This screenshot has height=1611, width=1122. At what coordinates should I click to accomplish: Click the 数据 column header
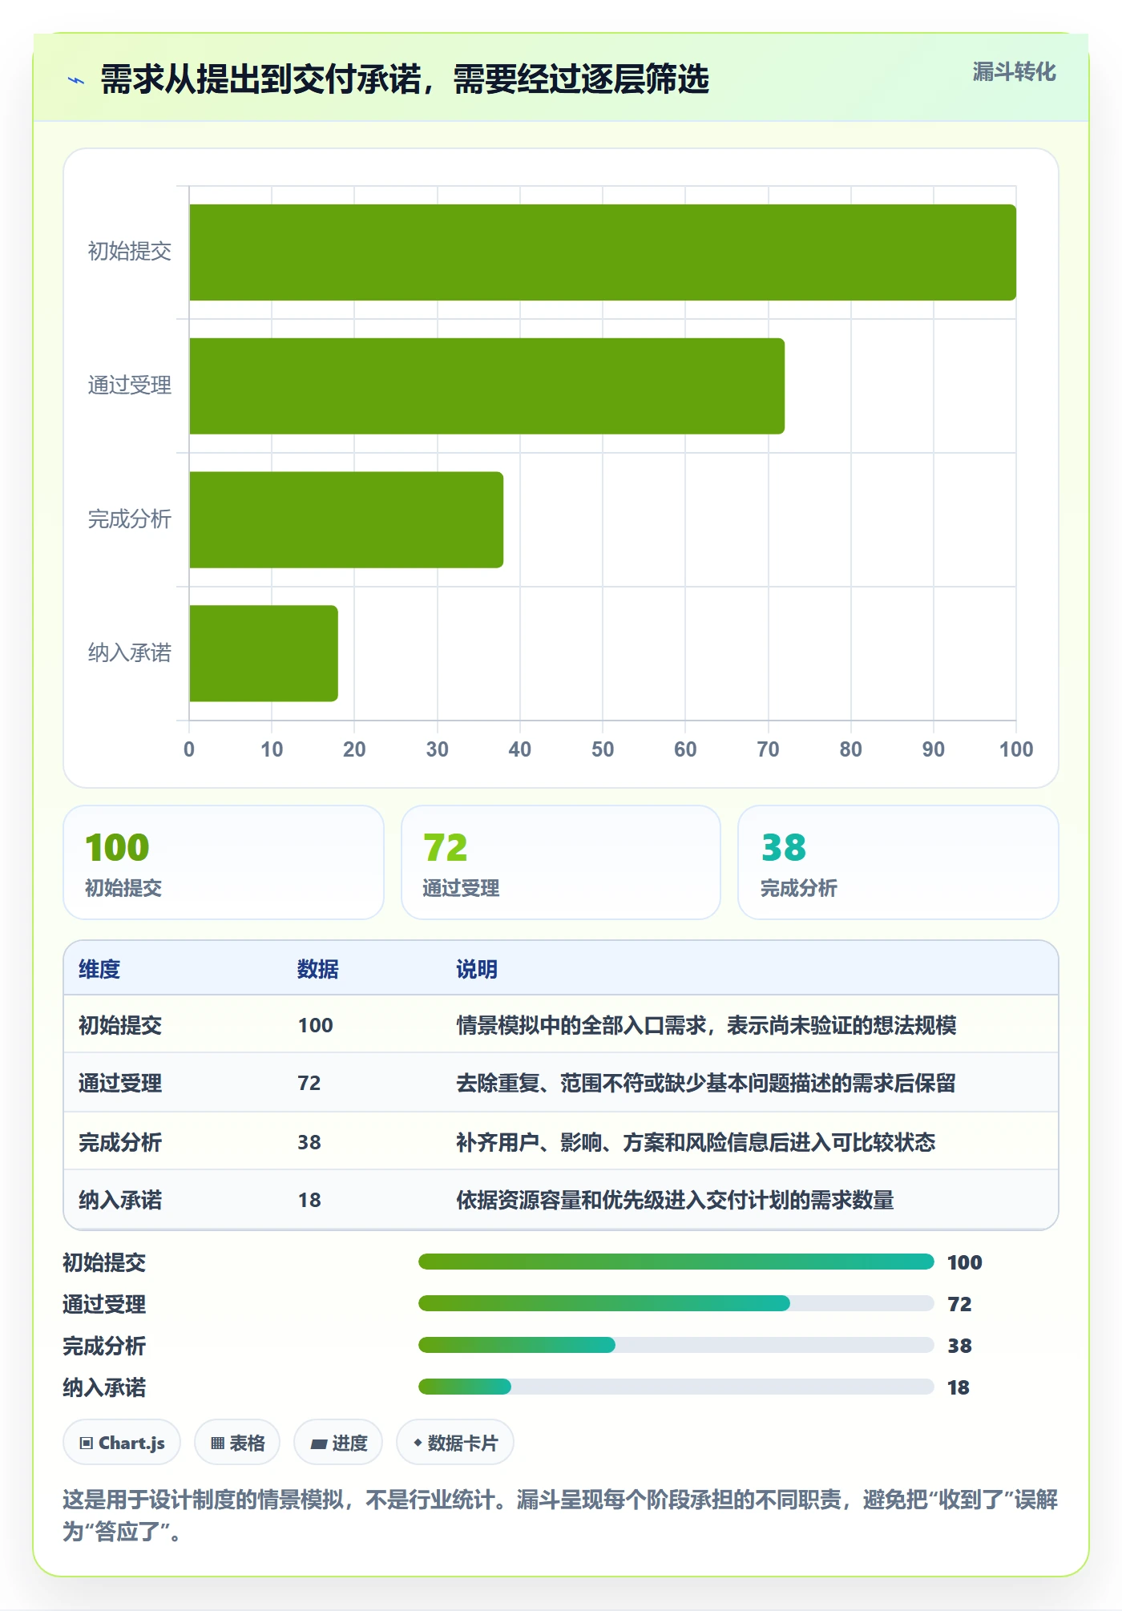click(318, 969)
